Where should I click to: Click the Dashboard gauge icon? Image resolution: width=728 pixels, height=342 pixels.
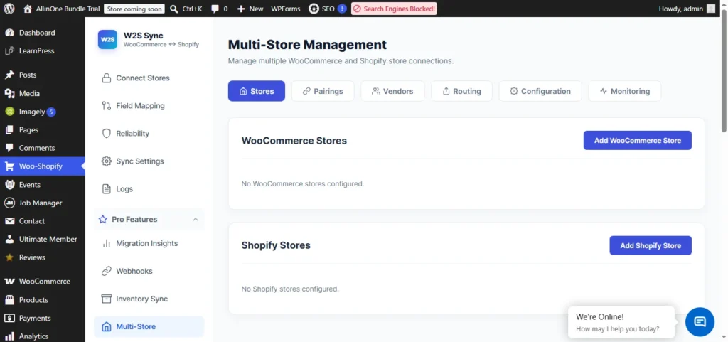(9, 33)
